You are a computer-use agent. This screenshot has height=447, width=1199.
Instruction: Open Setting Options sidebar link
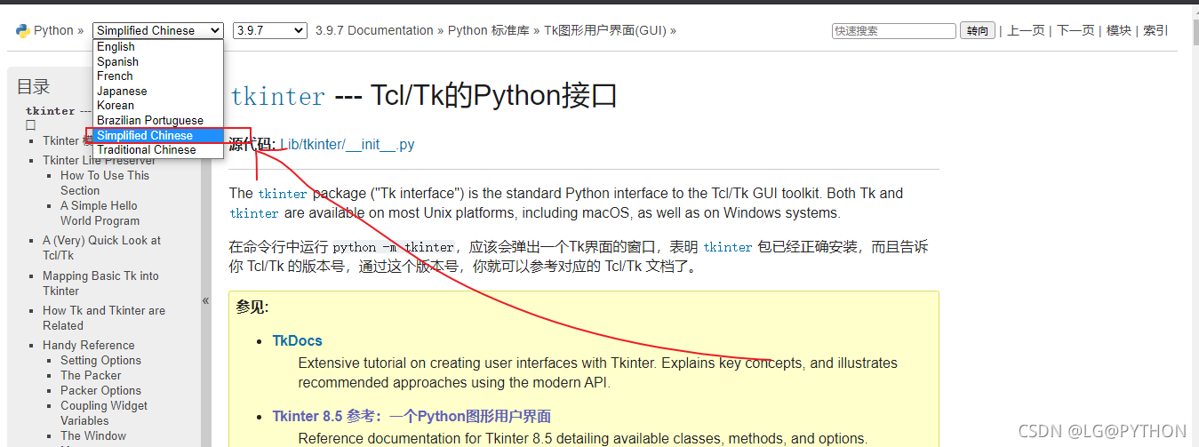click(100, 360)
